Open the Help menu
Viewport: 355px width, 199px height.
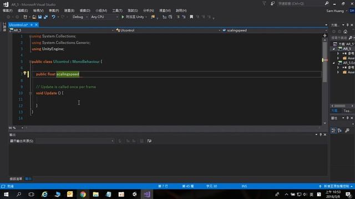pyautogui.click(x=181, y=11)
